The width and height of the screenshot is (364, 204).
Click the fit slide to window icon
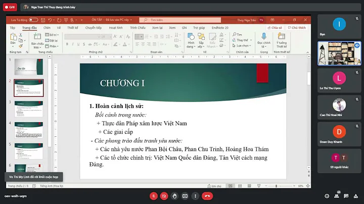click(308, 186)
